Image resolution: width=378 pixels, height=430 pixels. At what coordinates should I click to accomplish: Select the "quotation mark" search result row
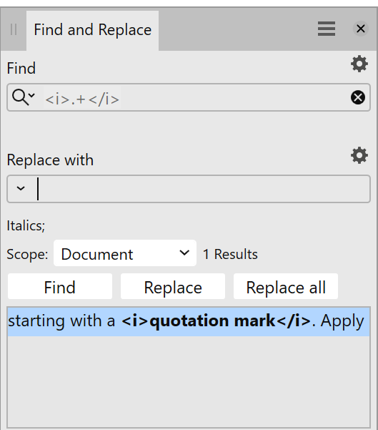(189, 321)
